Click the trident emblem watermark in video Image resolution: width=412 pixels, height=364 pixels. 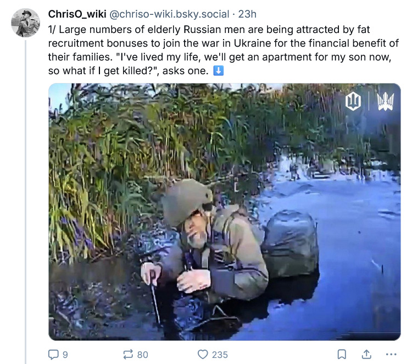(x=386, y=101)
